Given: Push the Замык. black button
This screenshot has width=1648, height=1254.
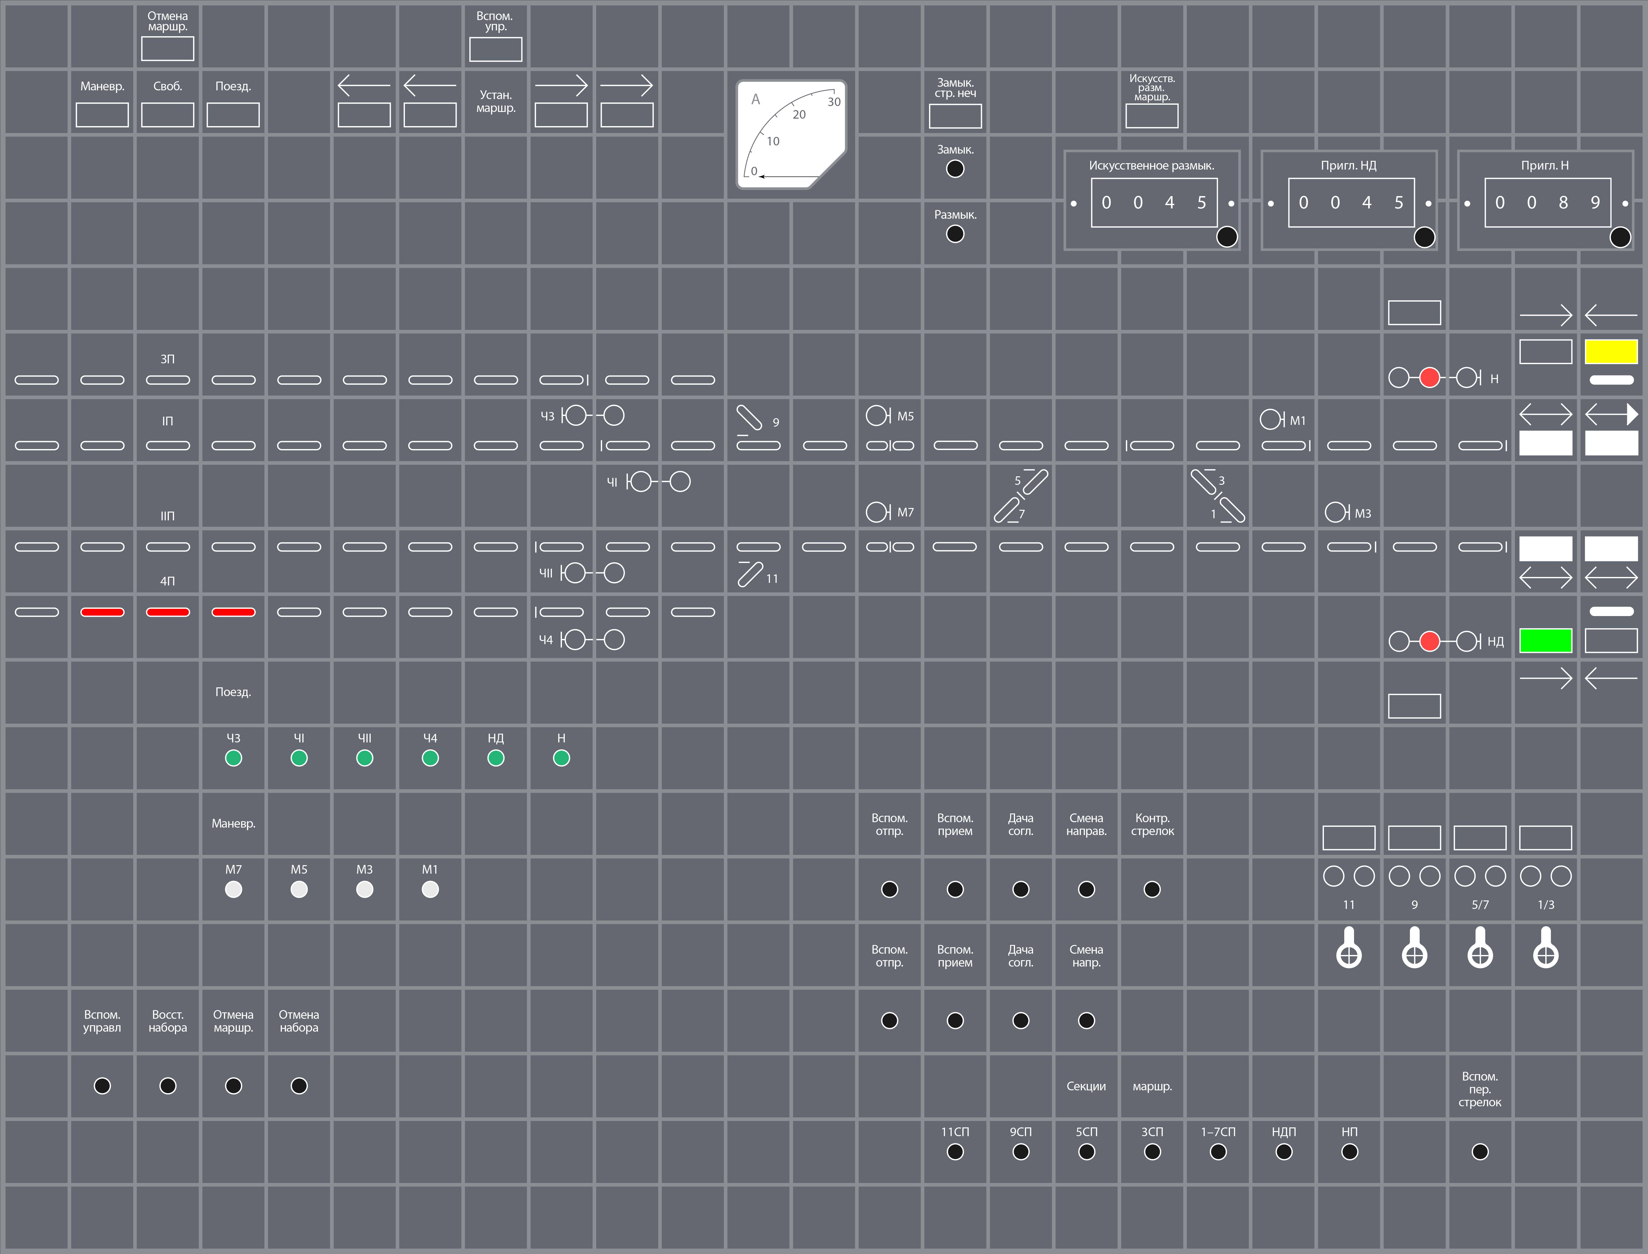Looking at the screenshot, I should pos(955,169).
